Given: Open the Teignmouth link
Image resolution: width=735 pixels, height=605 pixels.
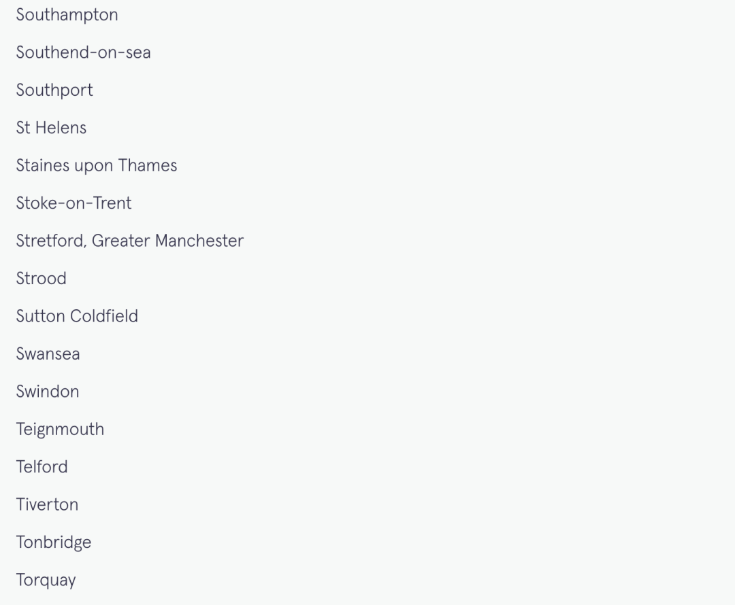Looking at the screenshot, I should pos(60,430).
